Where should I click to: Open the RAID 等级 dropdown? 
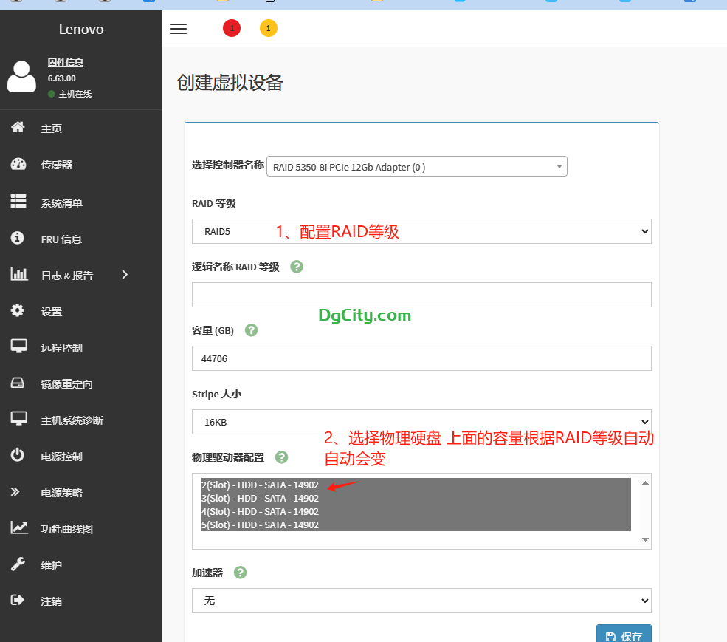tap(421, 230)
